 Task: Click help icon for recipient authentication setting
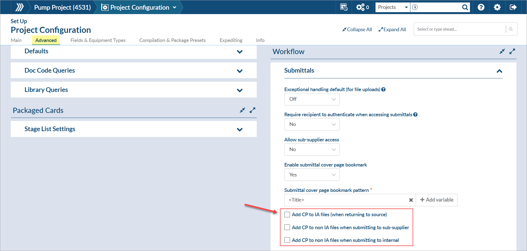click(x=415, y=115)
